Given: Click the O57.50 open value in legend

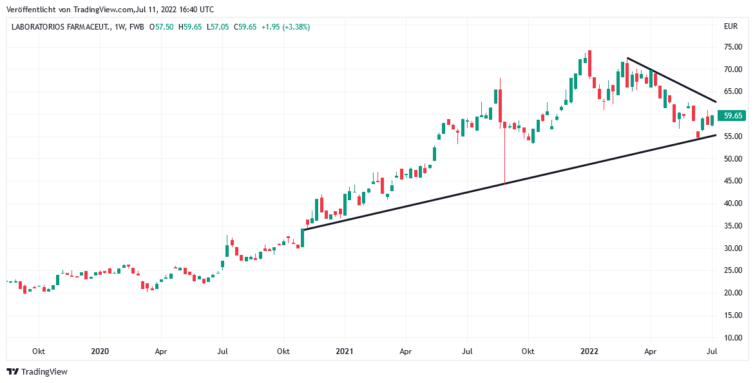Looking at the screenshot, I should point(162,27).
